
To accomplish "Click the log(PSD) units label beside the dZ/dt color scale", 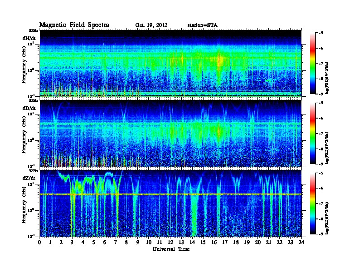I will 327,218.
